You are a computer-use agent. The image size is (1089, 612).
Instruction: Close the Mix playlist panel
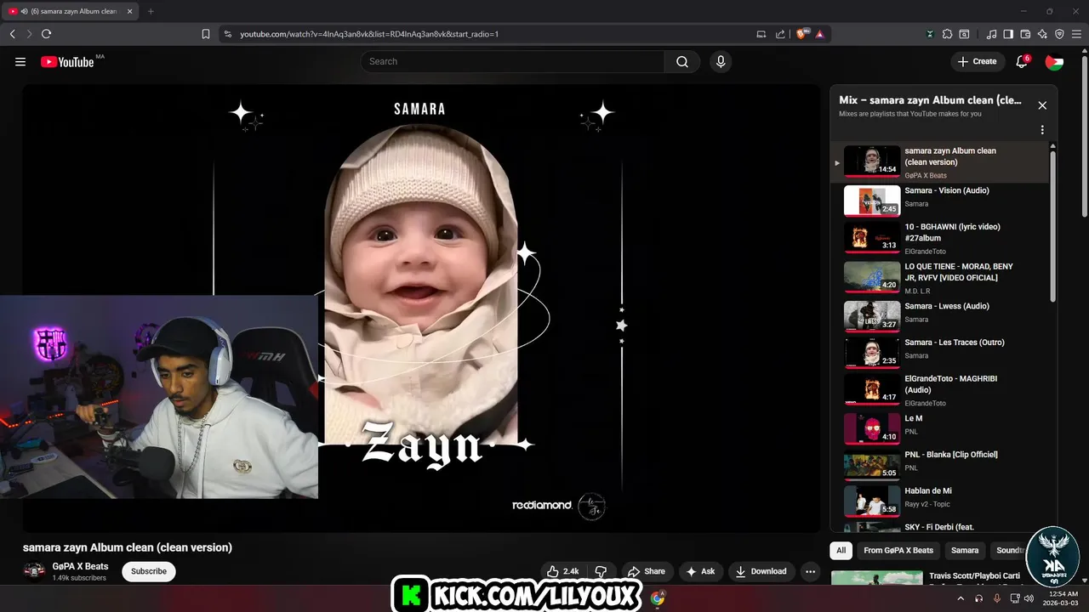click(1042, 105)
